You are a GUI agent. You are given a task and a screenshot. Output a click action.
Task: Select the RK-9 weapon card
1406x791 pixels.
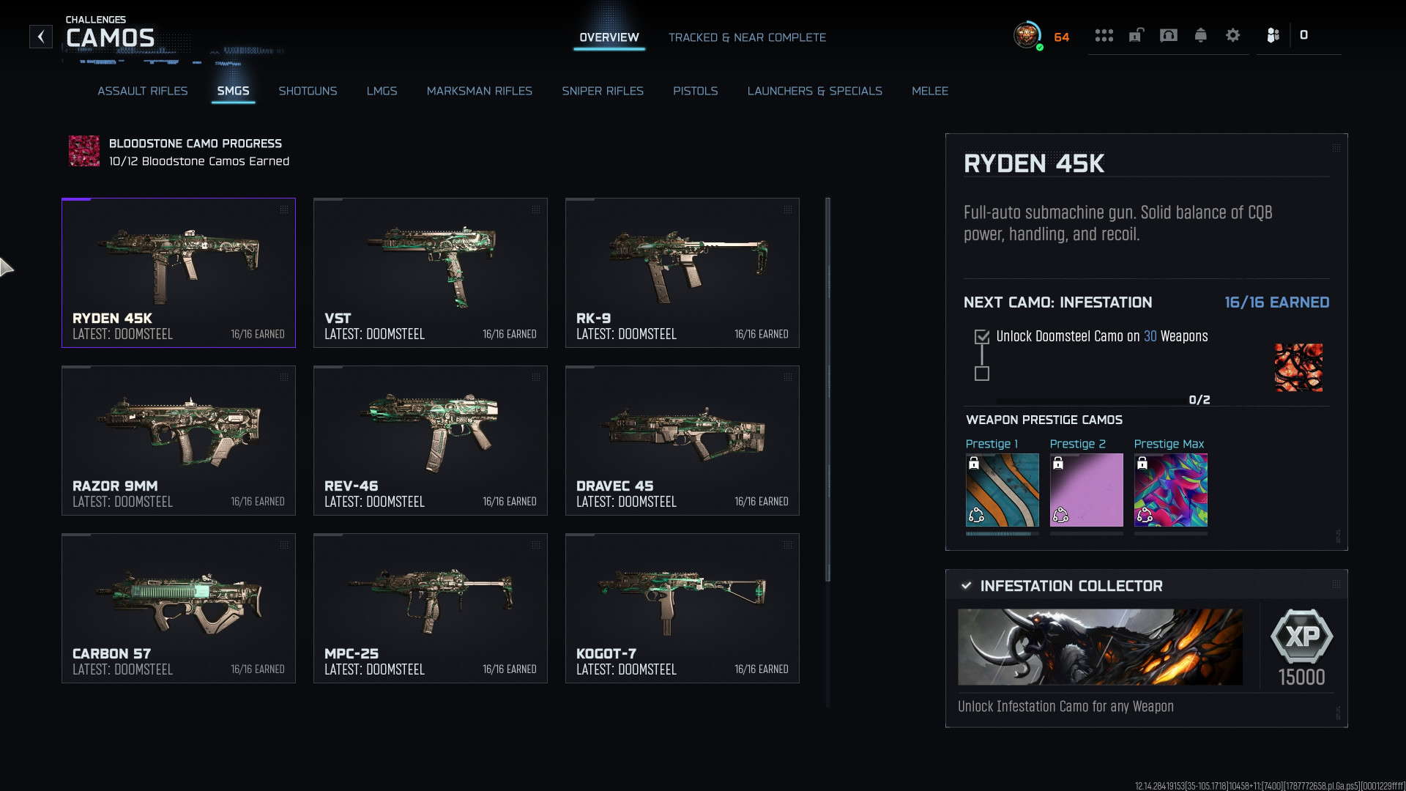(682, 272)
